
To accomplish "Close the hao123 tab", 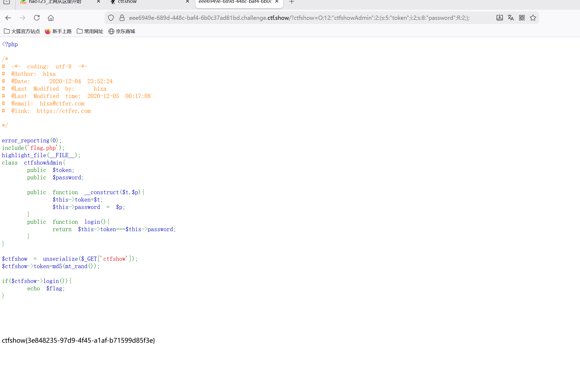I will (x=99, y=2).
